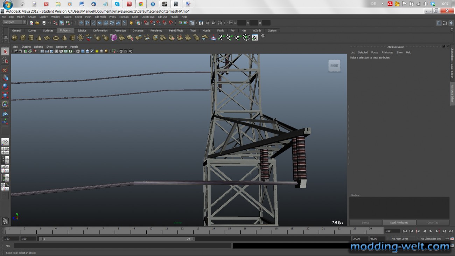Image resolution: width=455 pixels, height=256 pixels.
Task: Open the UV Texture Editor shelf icon
Action: (x=254, y=37)
